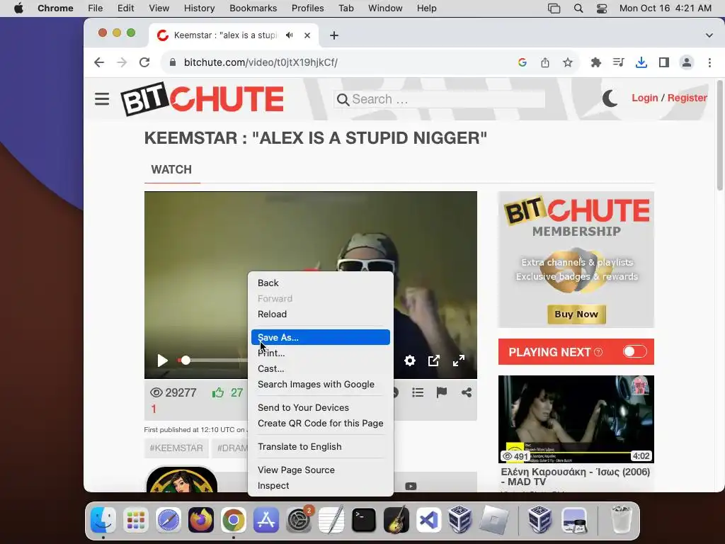Choose Print... from context menu
725x544 pixels.
[321, 353]
